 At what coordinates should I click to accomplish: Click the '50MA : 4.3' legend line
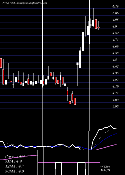click(x=14, y=171)
